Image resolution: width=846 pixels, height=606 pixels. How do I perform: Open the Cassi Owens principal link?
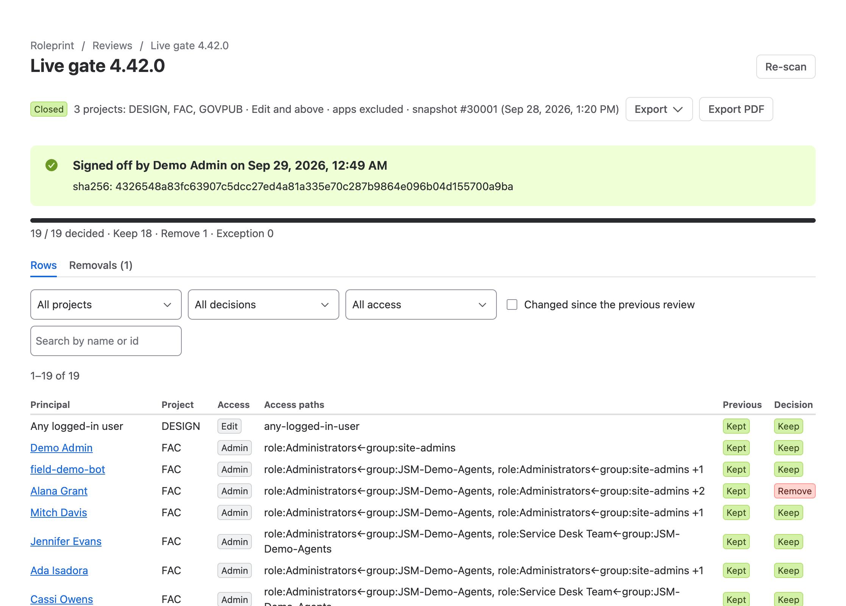coord(62,599)
